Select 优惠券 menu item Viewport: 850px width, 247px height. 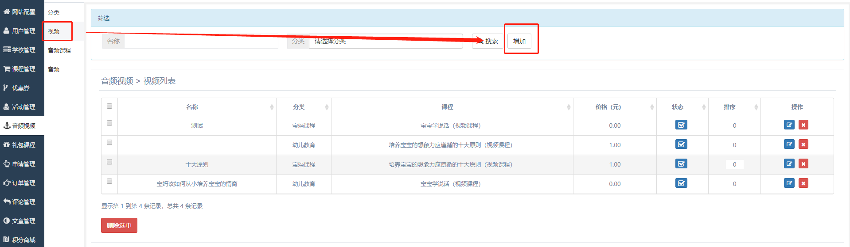click(22, 88)
